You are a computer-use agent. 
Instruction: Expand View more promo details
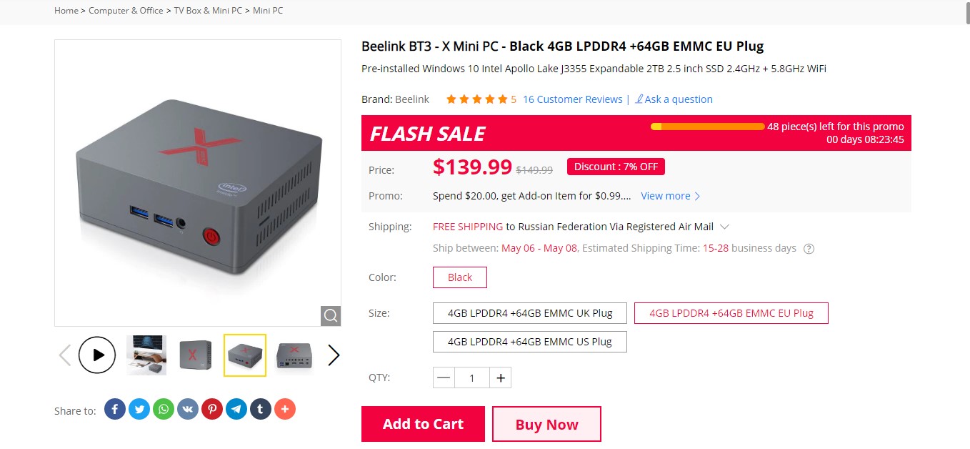tap(671, 196)
